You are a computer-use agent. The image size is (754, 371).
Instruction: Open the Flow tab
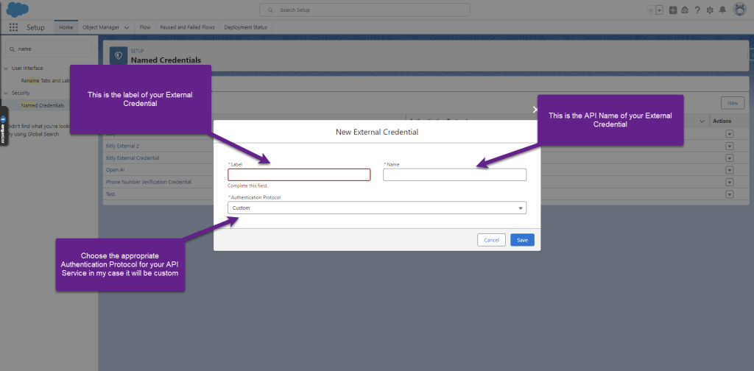[x=145, y=27]
